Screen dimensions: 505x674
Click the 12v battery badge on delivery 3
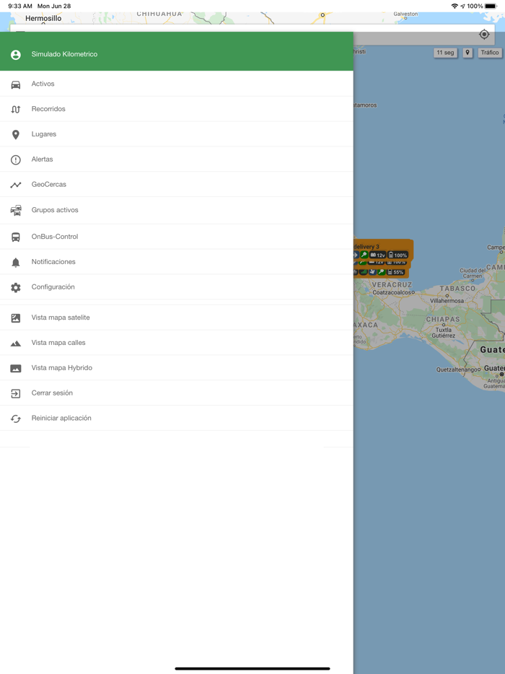[377, 255]
